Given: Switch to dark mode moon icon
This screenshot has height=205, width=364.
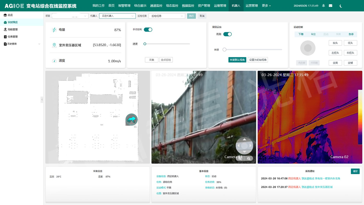Looking at the screenshot, I should coord(341,6).
